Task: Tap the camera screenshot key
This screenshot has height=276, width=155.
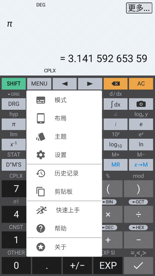Action: coord(141,104)
